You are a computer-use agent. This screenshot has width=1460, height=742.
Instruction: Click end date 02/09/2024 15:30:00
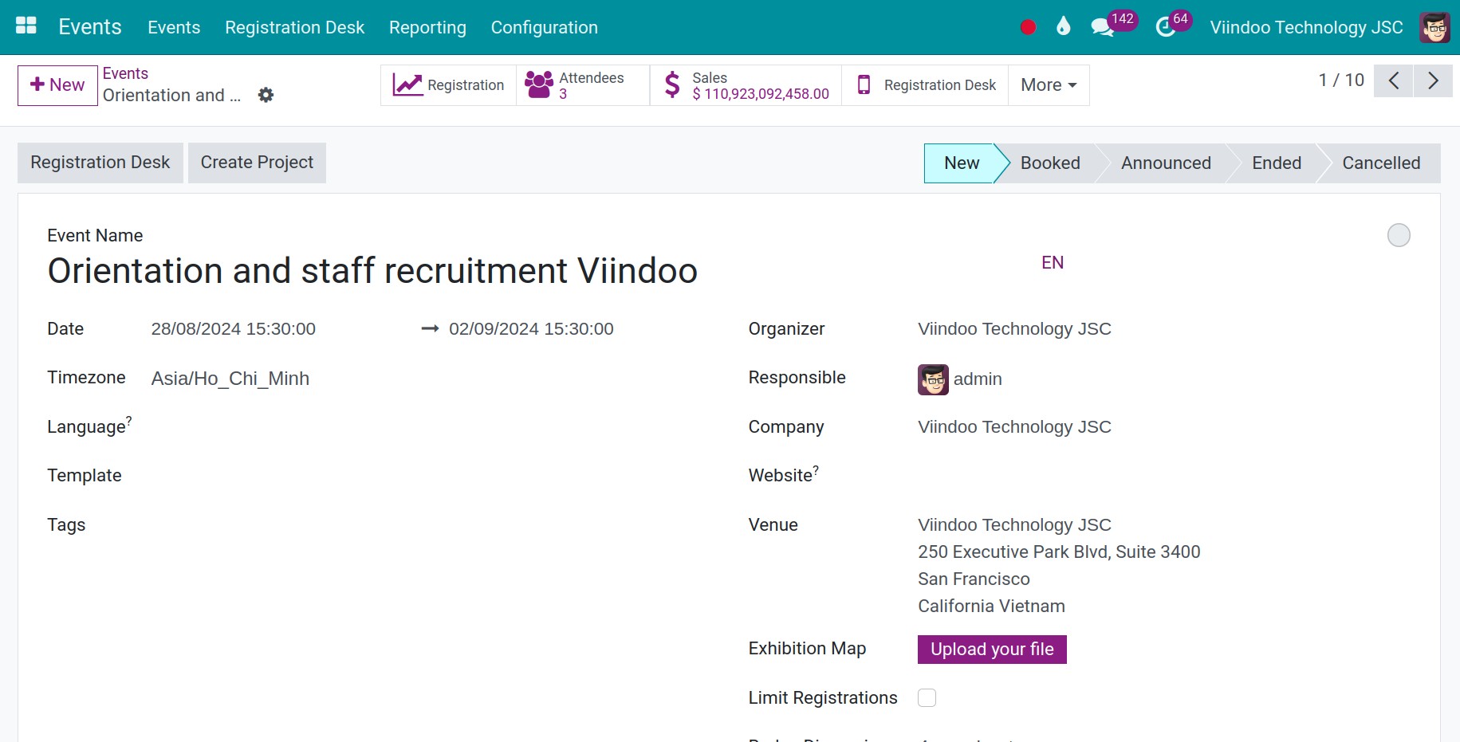click(x=531, y=329)
